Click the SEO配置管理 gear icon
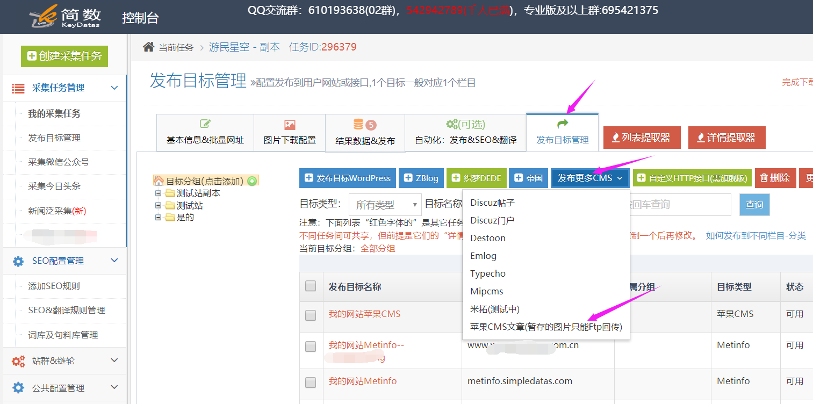 (x=18, y=261)
